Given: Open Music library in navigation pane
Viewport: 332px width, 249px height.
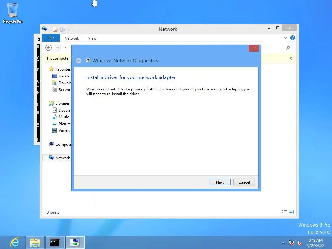Looking at the screenshot, I should click(x=61, y=117).
